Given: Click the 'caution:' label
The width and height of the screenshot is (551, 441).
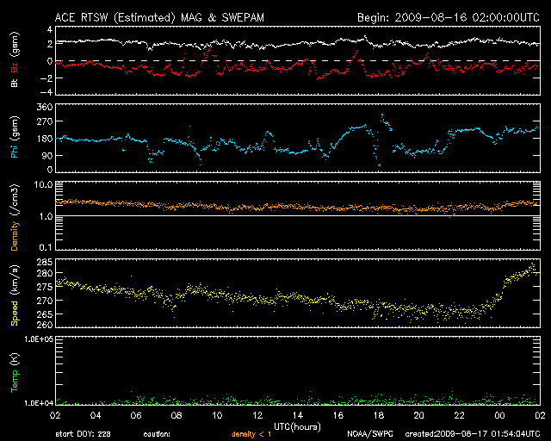Looking at the screenshot, I should [157, 434].
